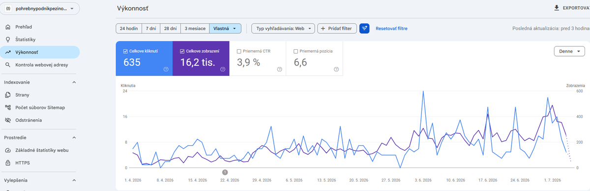Open the property selector dropdown
590x191 pixels.
[x=40, y=9]
